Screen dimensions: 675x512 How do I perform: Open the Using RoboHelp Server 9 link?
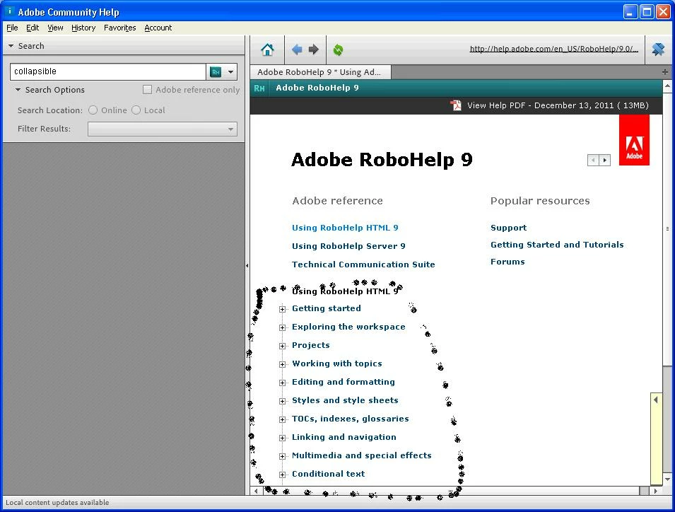click(348, 246)
